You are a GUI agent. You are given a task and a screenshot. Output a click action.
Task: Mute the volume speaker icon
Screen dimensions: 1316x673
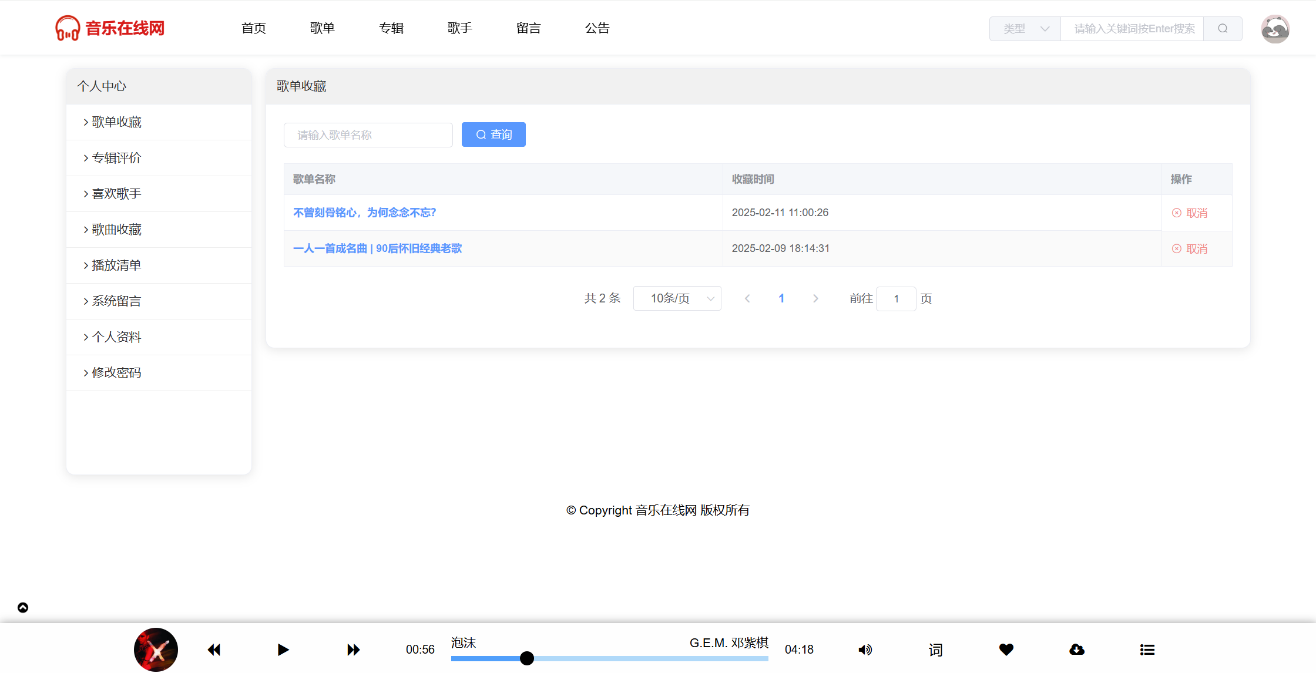pyautogui.click(x=865, y=650)
